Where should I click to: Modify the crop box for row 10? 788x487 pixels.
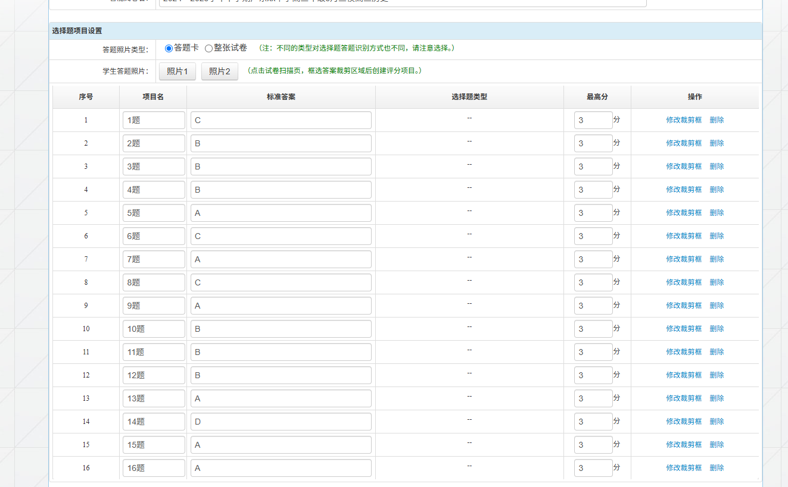pyautogui.click(x=684, y=329)
